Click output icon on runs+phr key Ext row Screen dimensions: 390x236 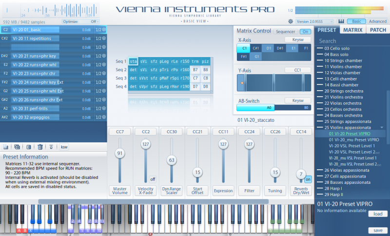tap(104, 82)
